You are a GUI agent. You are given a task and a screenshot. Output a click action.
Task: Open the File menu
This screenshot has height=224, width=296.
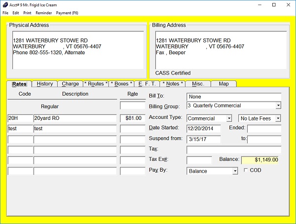coord(5,12)
